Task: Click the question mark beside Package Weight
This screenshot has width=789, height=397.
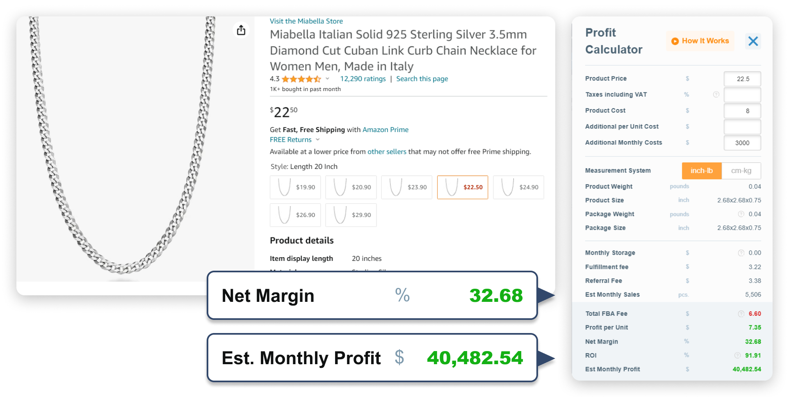Action: pyautogui.click(x=741, y=214)
